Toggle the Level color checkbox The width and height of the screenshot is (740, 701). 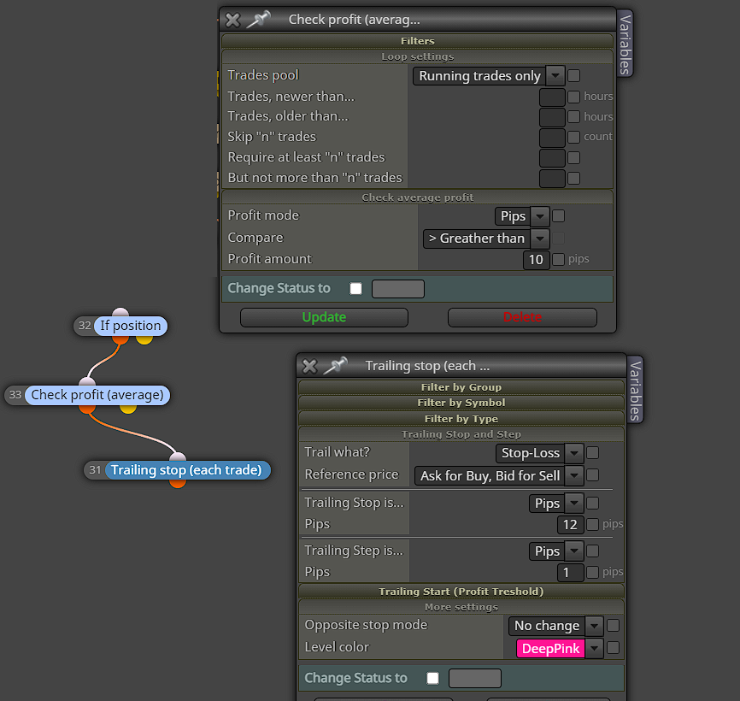tap(613, 648)
